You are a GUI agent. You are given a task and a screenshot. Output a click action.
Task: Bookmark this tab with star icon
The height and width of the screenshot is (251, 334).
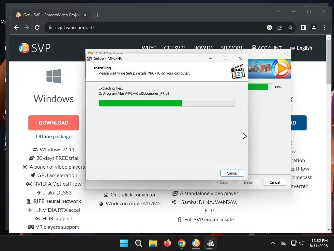point(290,27)
